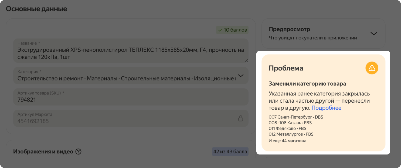Click the Артикул товара (SKU) field
The width and height of the screenshot is (401, 168).
[x=131, y=97]
